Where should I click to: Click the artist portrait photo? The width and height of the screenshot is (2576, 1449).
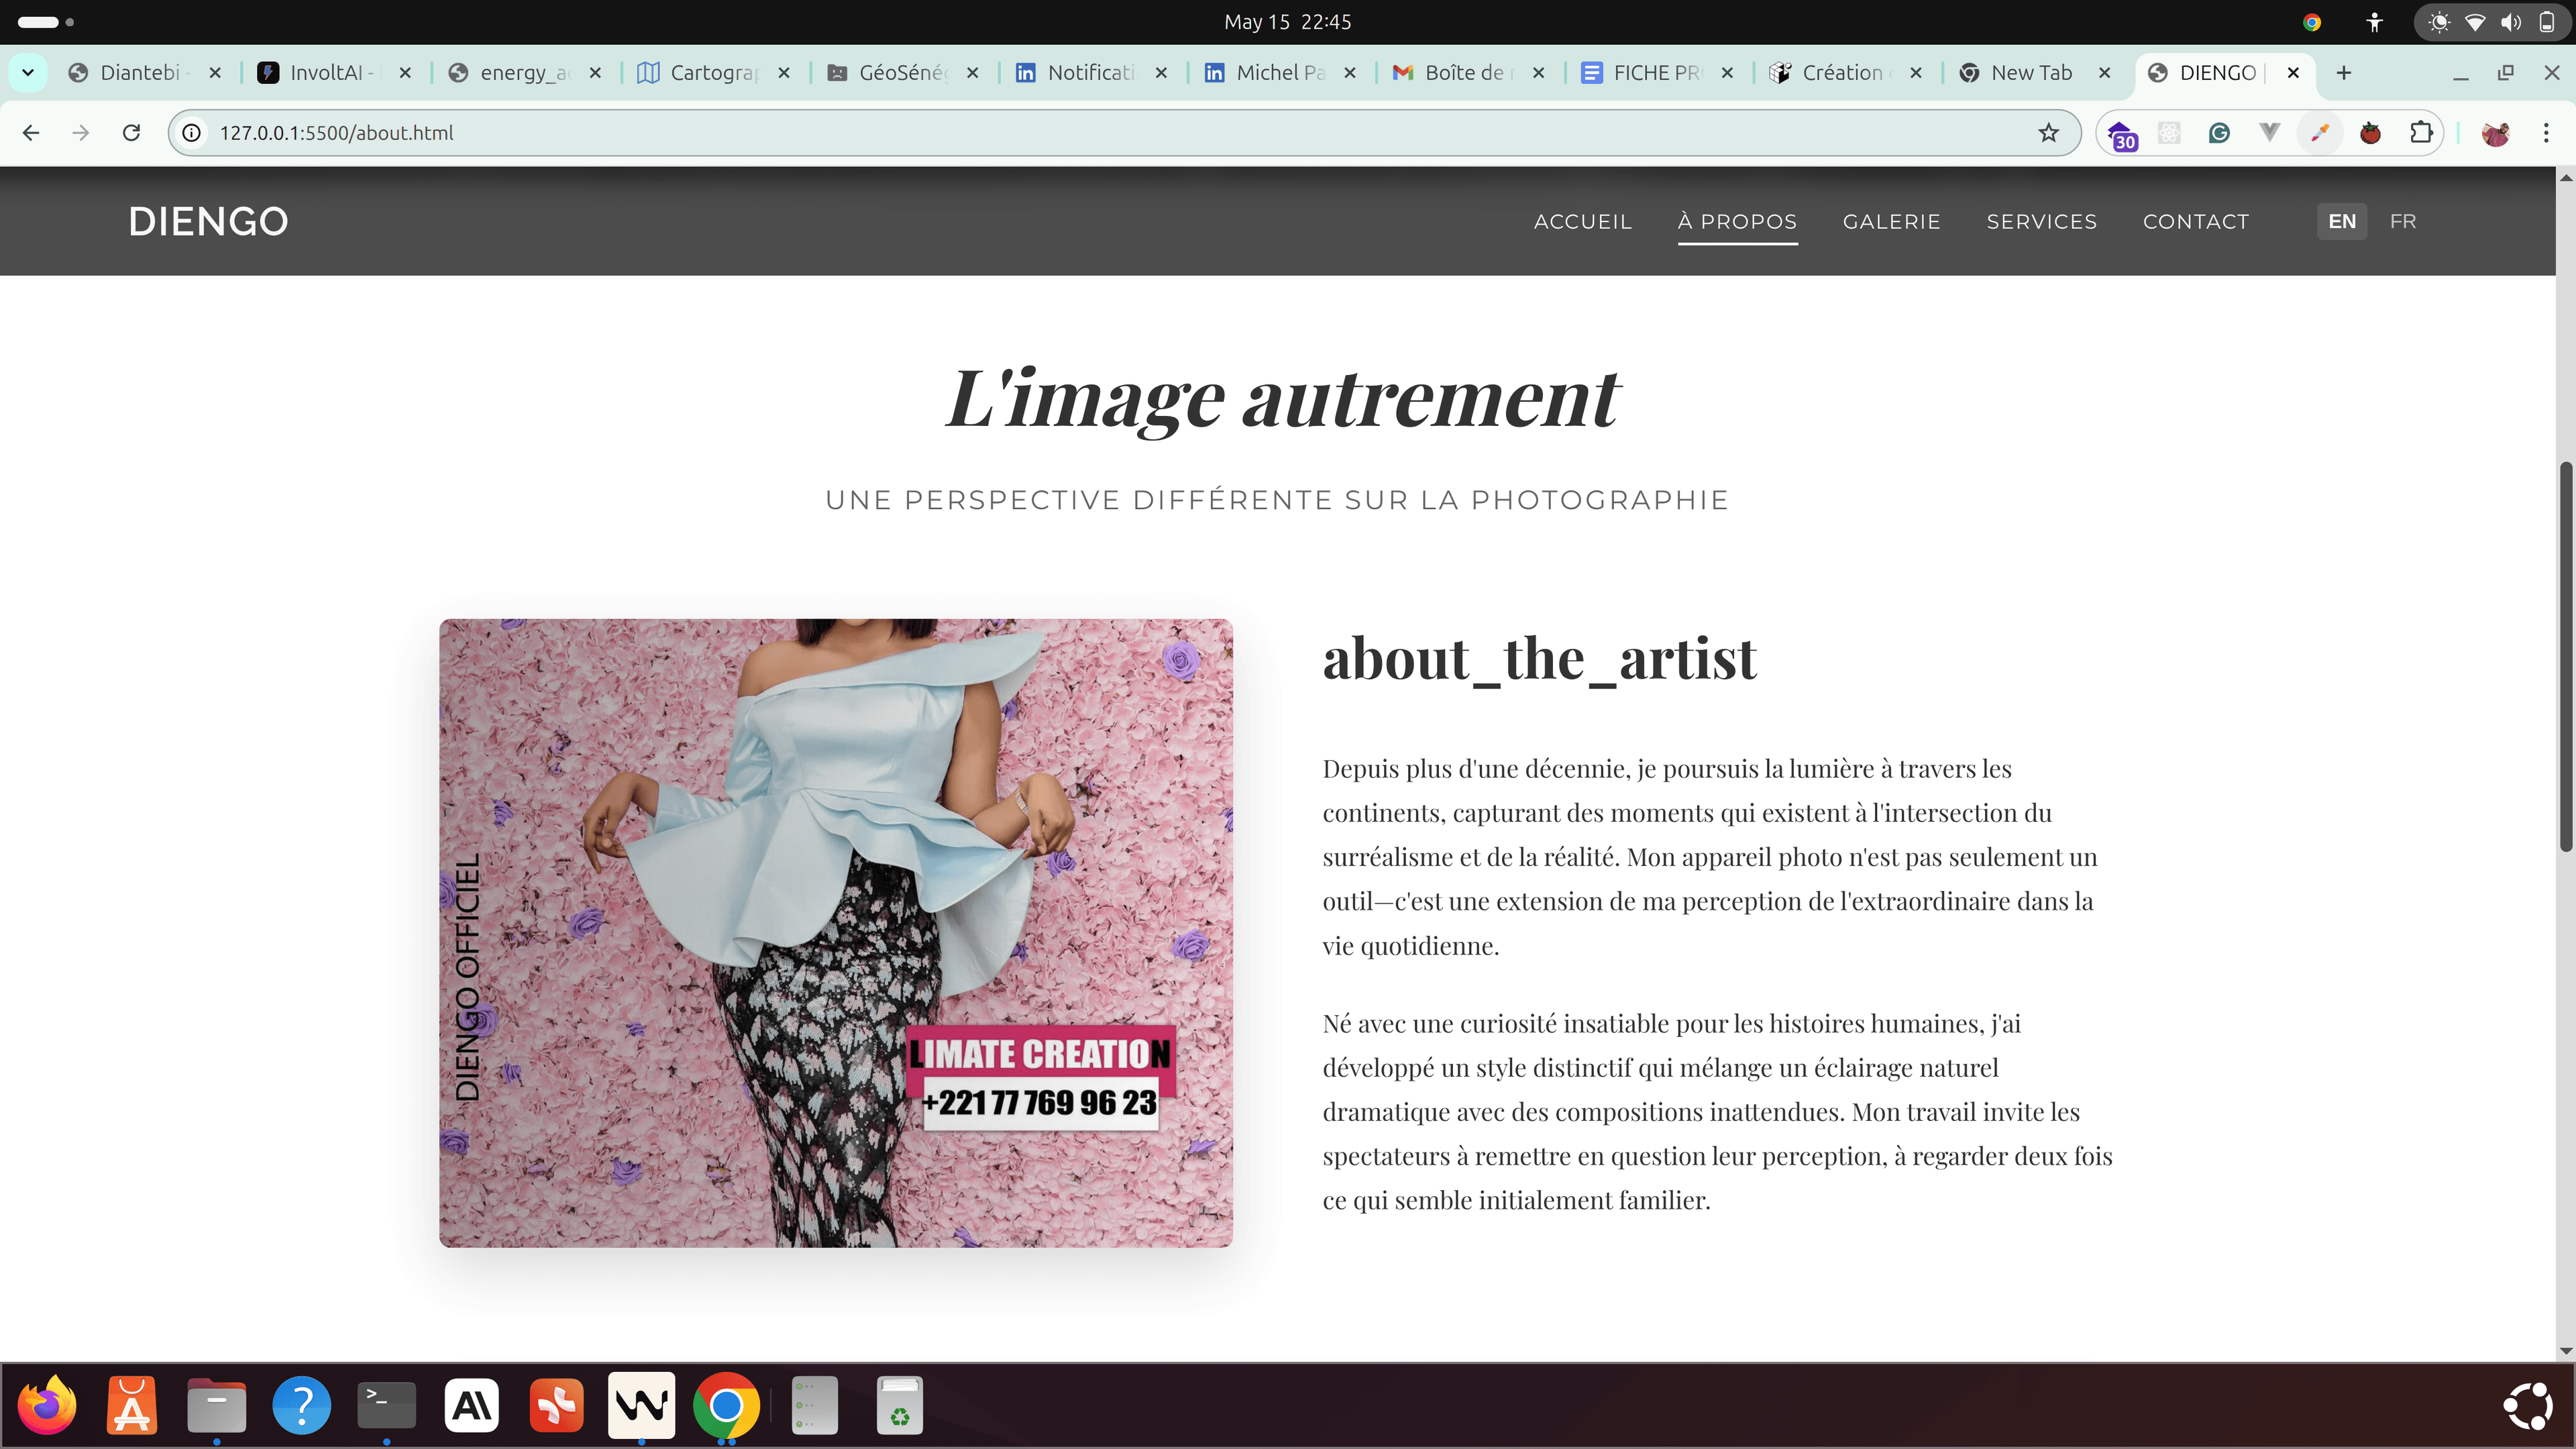point(836,932)
